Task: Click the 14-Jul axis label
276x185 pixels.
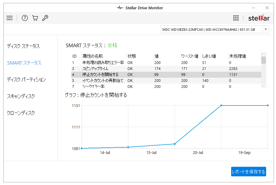Action: point(105,153)
